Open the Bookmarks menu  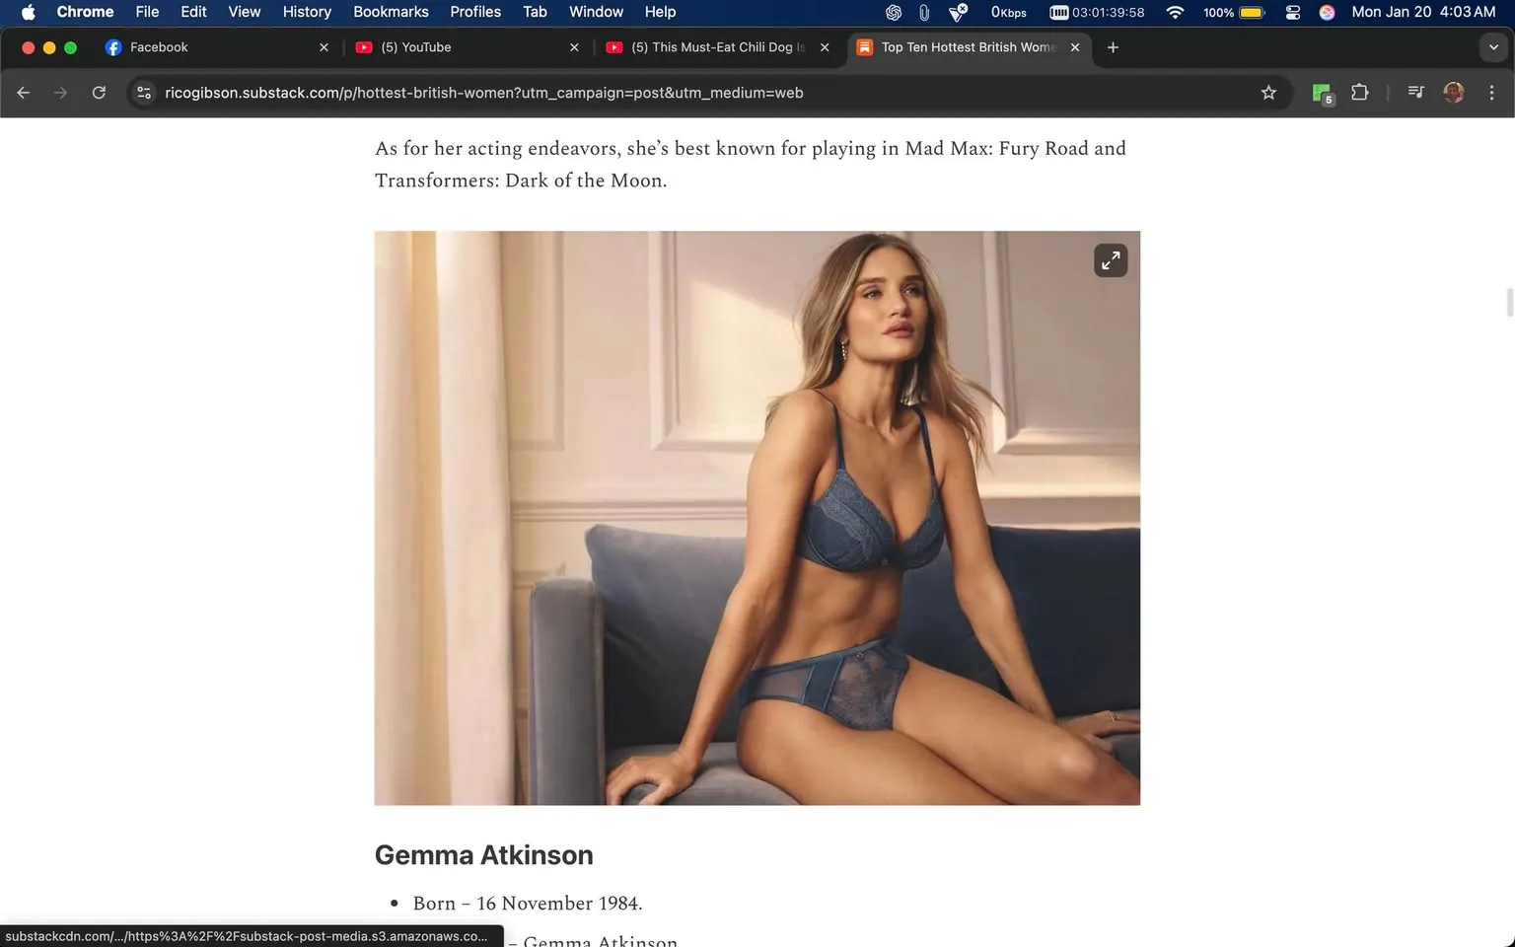point(391,12)
